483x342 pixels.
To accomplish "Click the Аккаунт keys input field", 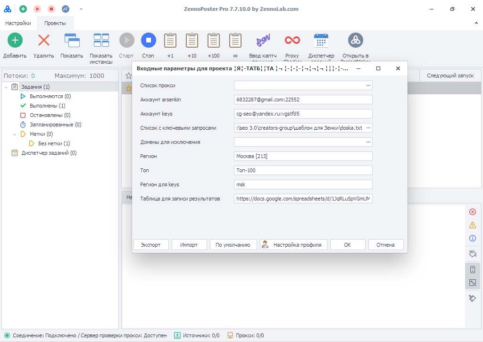I will point(303,114).
